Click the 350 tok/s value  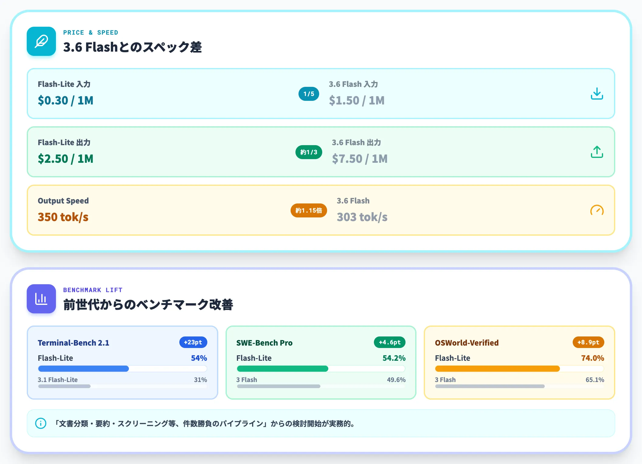[63, 217]
